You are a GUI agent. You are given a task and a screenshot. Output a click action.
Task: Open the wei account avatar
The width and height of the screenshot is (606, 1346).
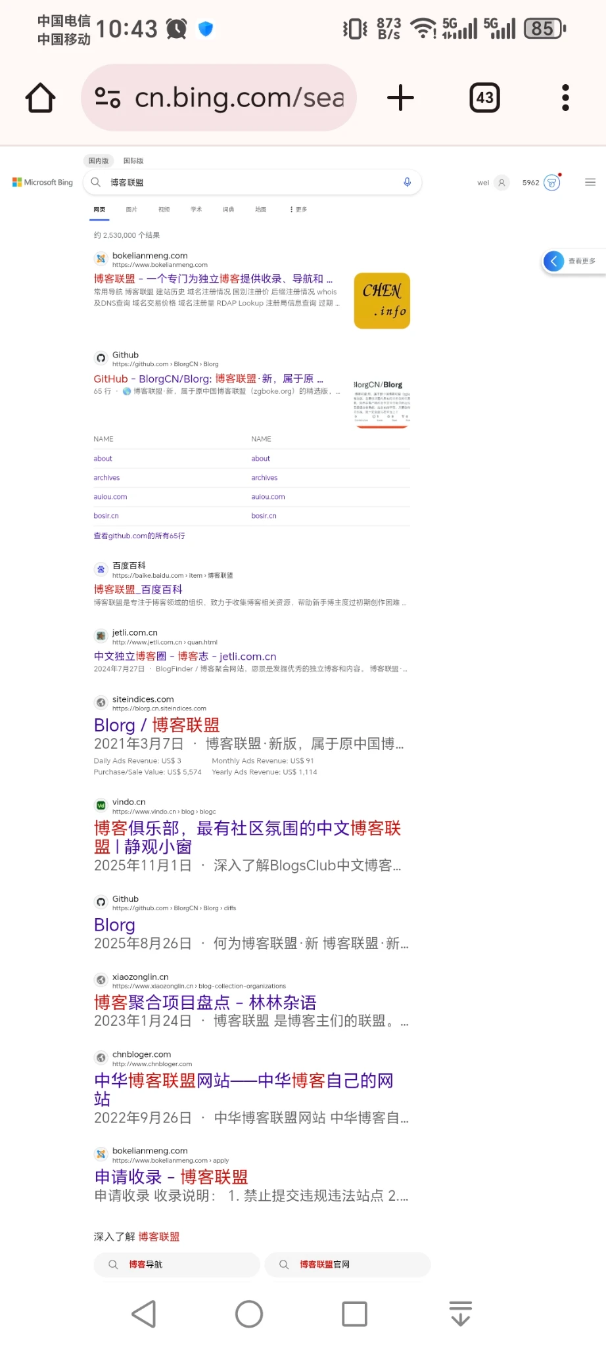[x=501, y=183]
